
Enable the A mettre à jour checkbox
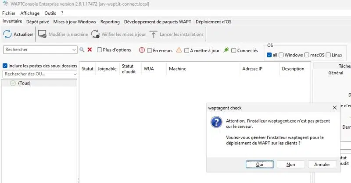click(x=186, y=50)
